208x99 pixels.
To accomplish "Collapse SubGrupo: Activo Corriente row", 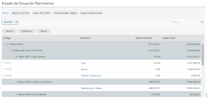I will 12,50.
